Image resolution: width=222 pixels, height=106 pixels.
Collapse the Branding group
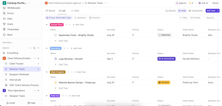[x=47, y=48]
